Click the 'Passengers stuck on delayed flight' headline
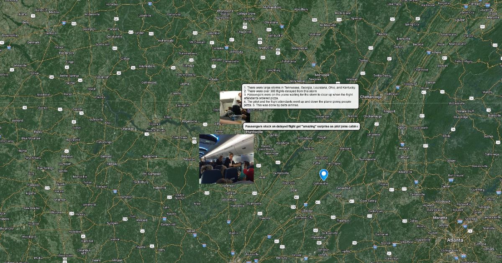This screenshot has width=502, height=263. click(x=301, y=126)
